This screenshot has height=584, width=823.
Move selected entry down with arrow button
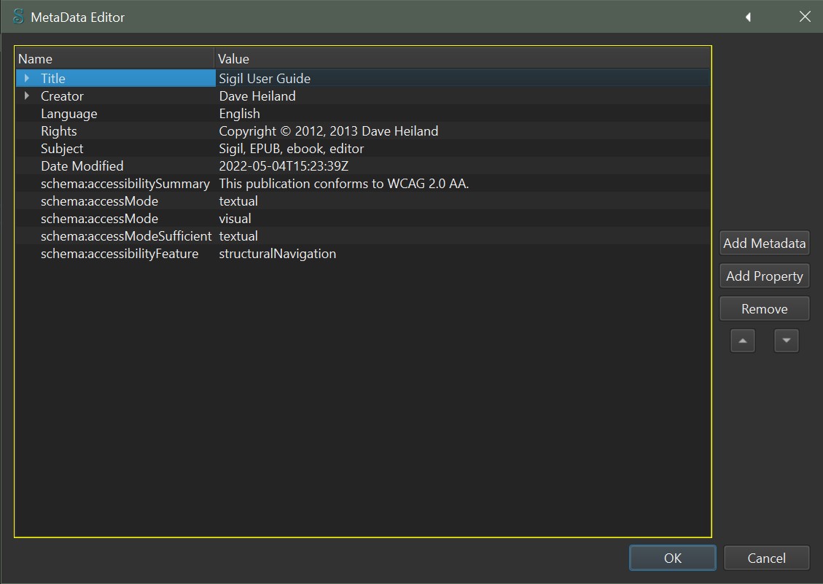pyautogui.click(x=787, y=340)
